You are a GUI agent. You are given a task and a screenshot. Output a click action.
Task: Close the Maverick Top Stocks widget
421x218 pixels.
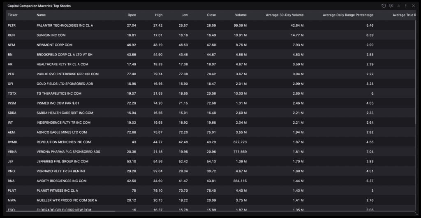coord(413,6)
